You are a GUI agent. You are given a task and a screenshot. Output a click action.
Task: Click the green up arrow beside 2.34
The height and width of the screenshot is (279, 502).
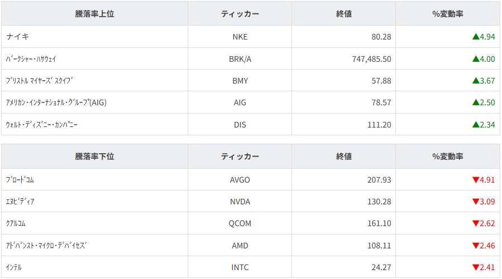tap(476, 125)
